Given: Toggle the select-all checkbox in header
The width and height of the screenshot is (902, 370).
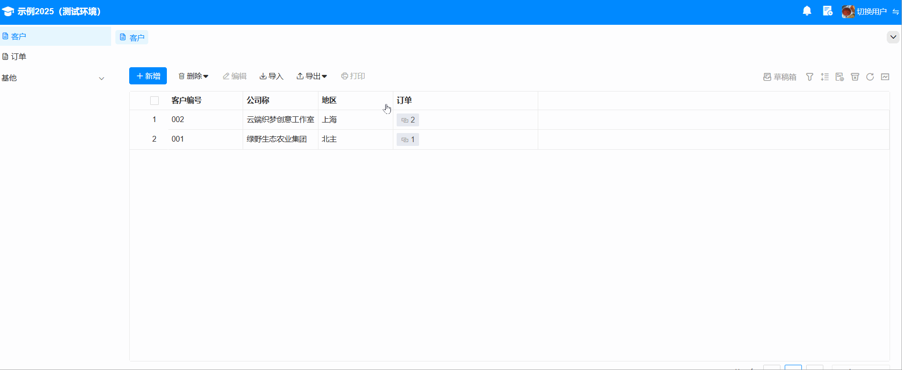Looking at the screenshot, I should (x=154, y=101).
